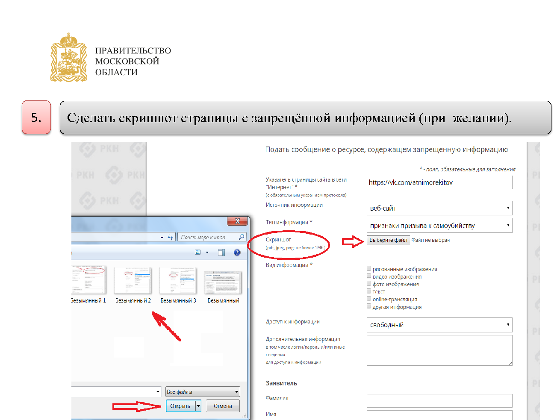Check the "фото изображения" checkbox
Image resolution: width=560 pixels, height=420 pixels.
tap(369, 283)
